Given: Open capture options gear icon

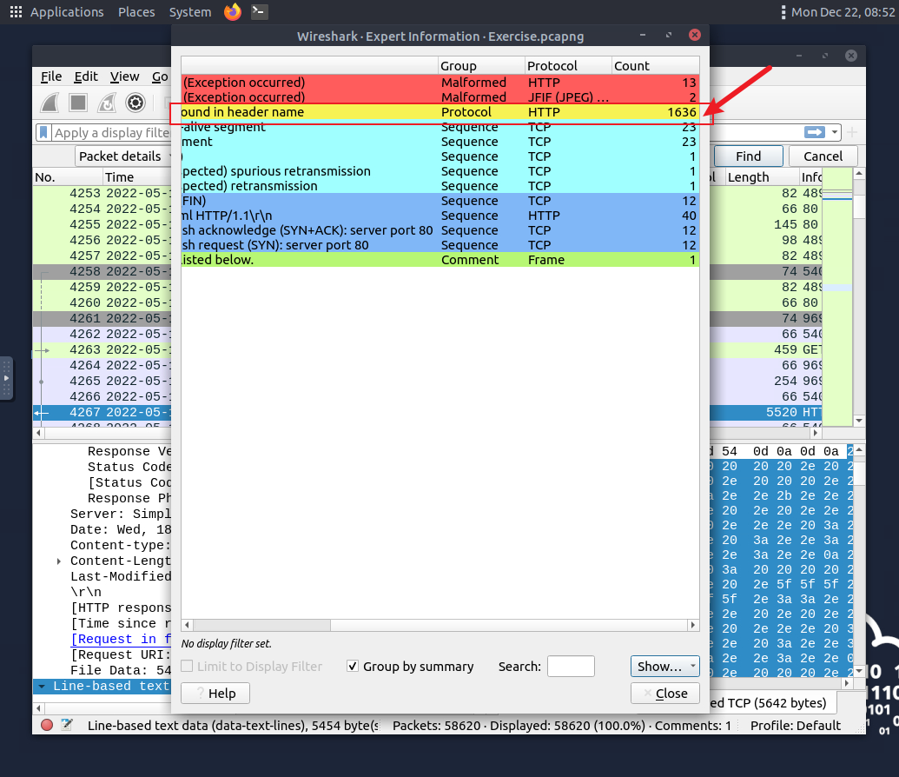Looking at the screenshot, I should tap(136, 103).
